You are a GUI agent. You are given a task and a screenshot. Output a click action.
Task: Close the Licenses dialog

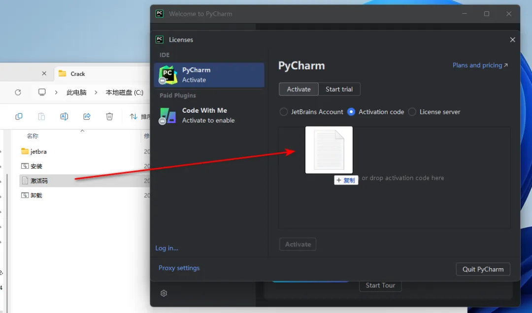[512, 40]
